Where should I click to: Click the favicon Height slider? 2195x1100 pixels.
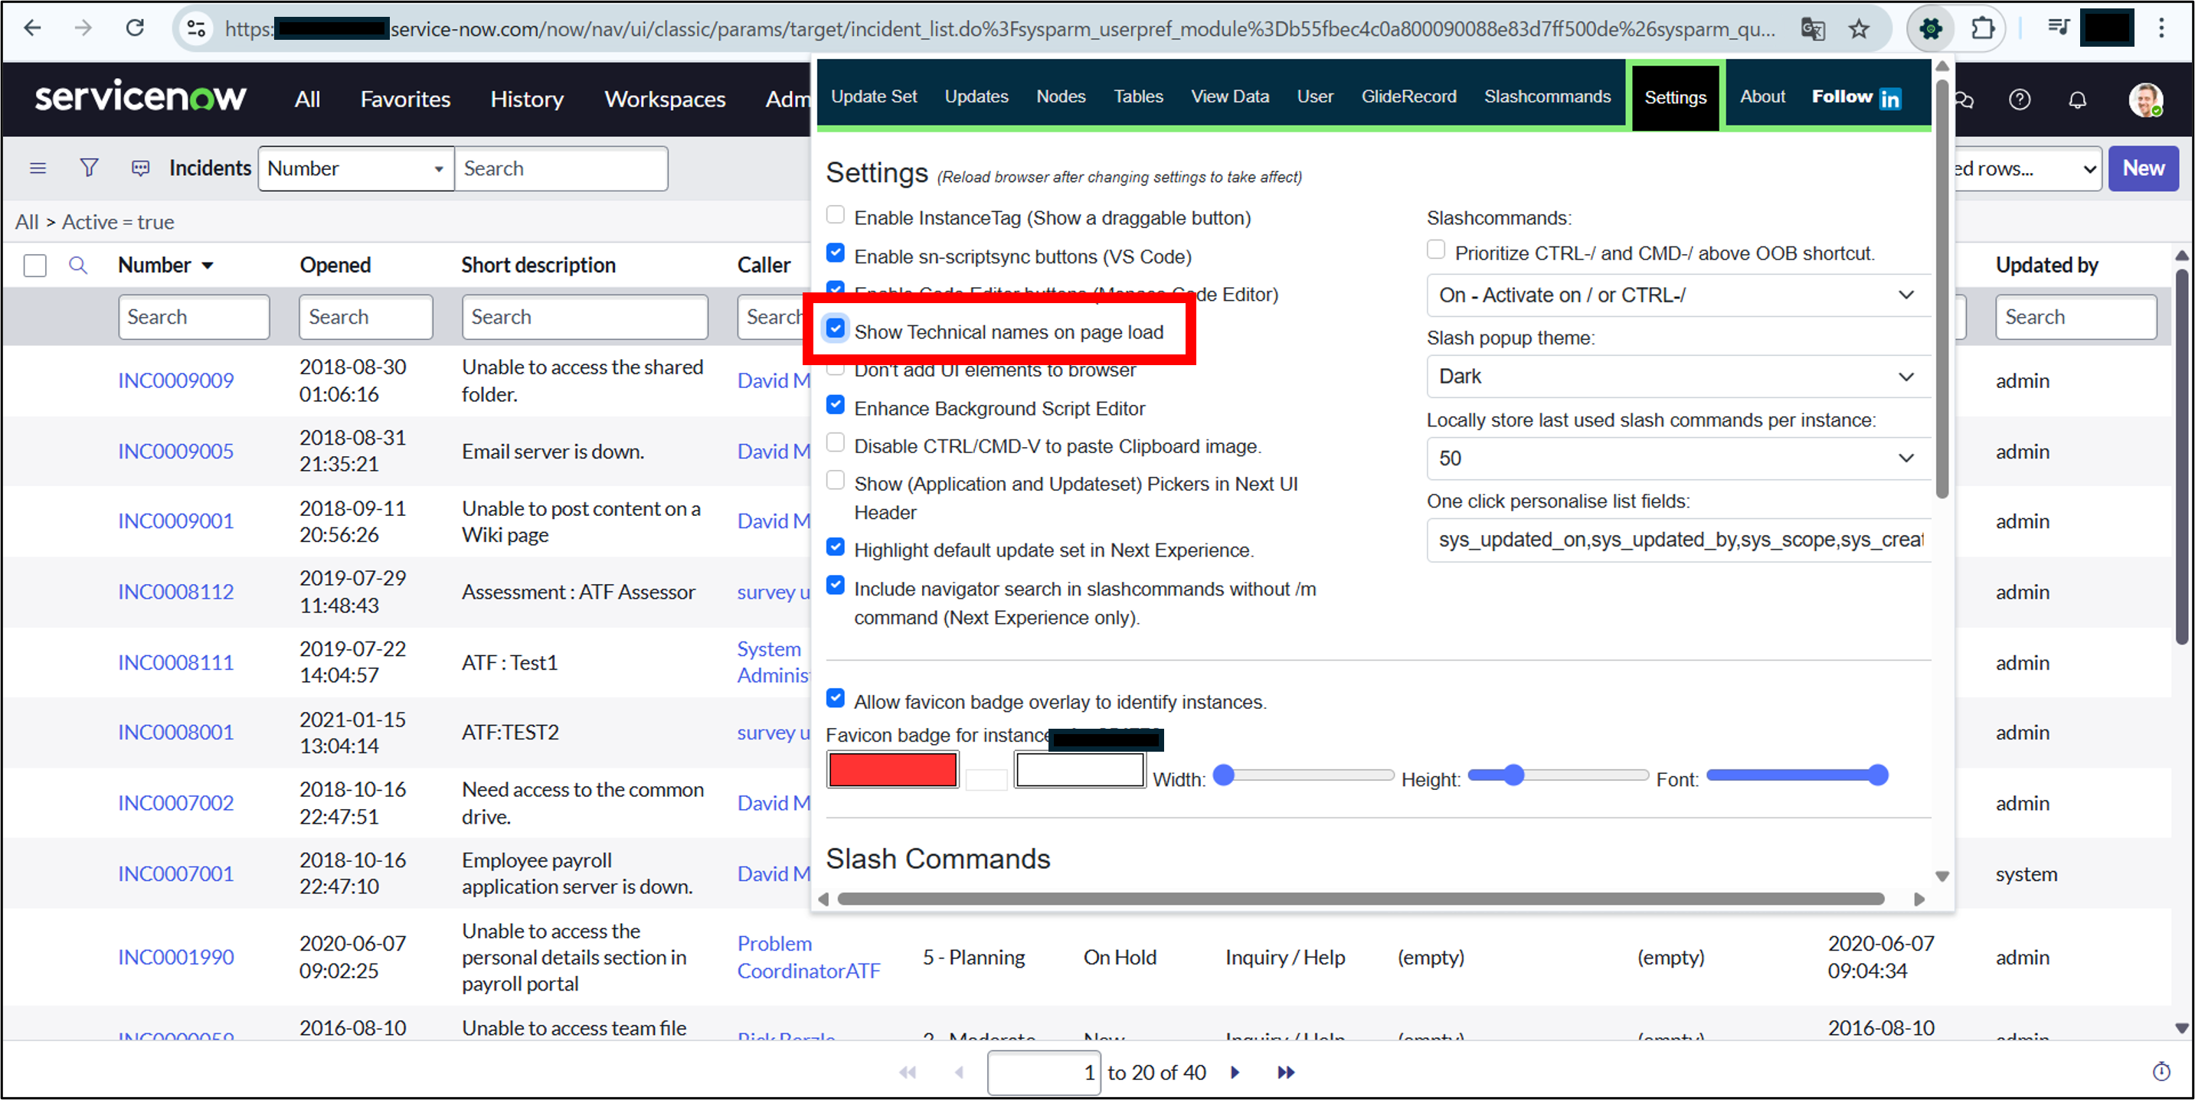coord(1559,775)
